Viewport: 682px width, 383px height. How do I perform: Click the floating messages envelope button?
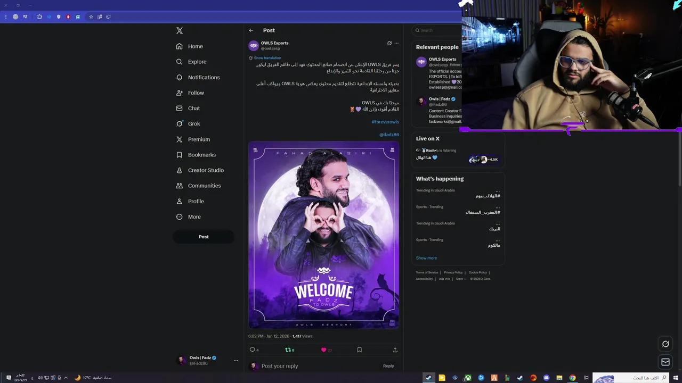pos(665,362)
